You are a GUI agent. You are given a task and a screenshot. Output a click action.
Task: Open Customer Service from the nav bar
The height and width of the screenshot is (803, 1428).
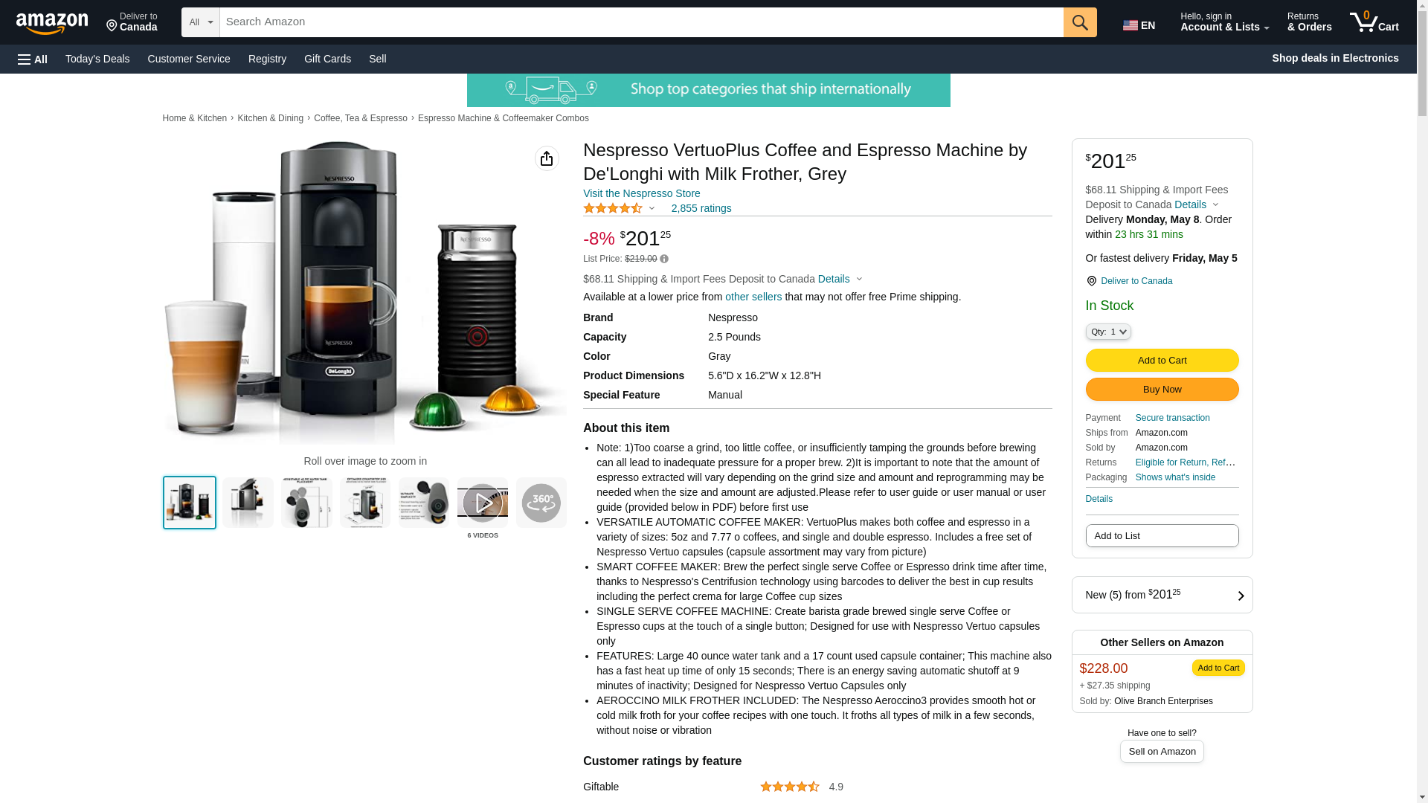[189, 59]
